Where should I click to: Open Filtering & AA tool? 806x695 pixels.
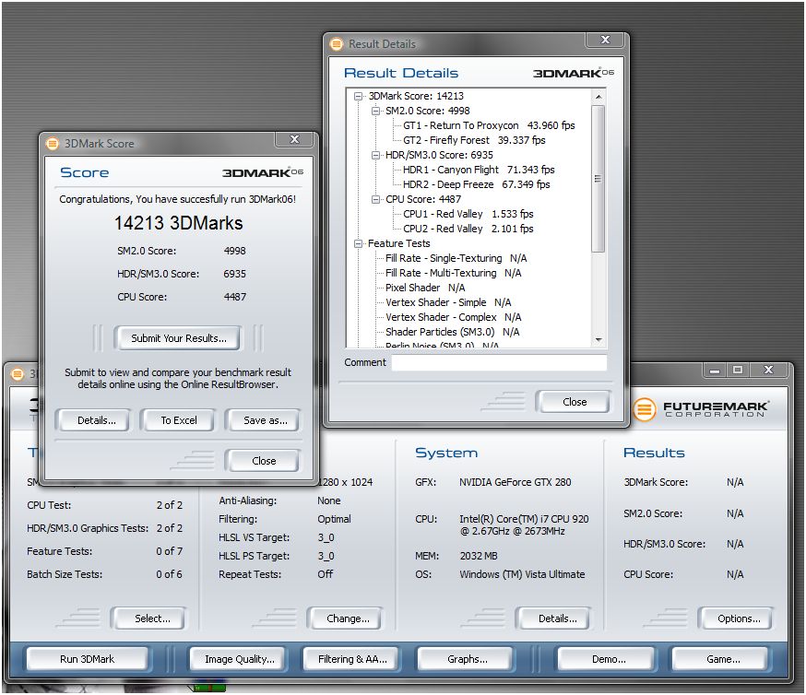point(352,659)
